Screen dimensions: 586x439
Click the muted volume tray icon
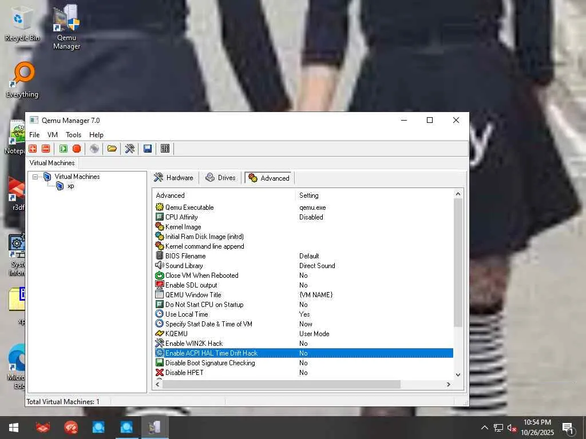click(x=512, y=428)
